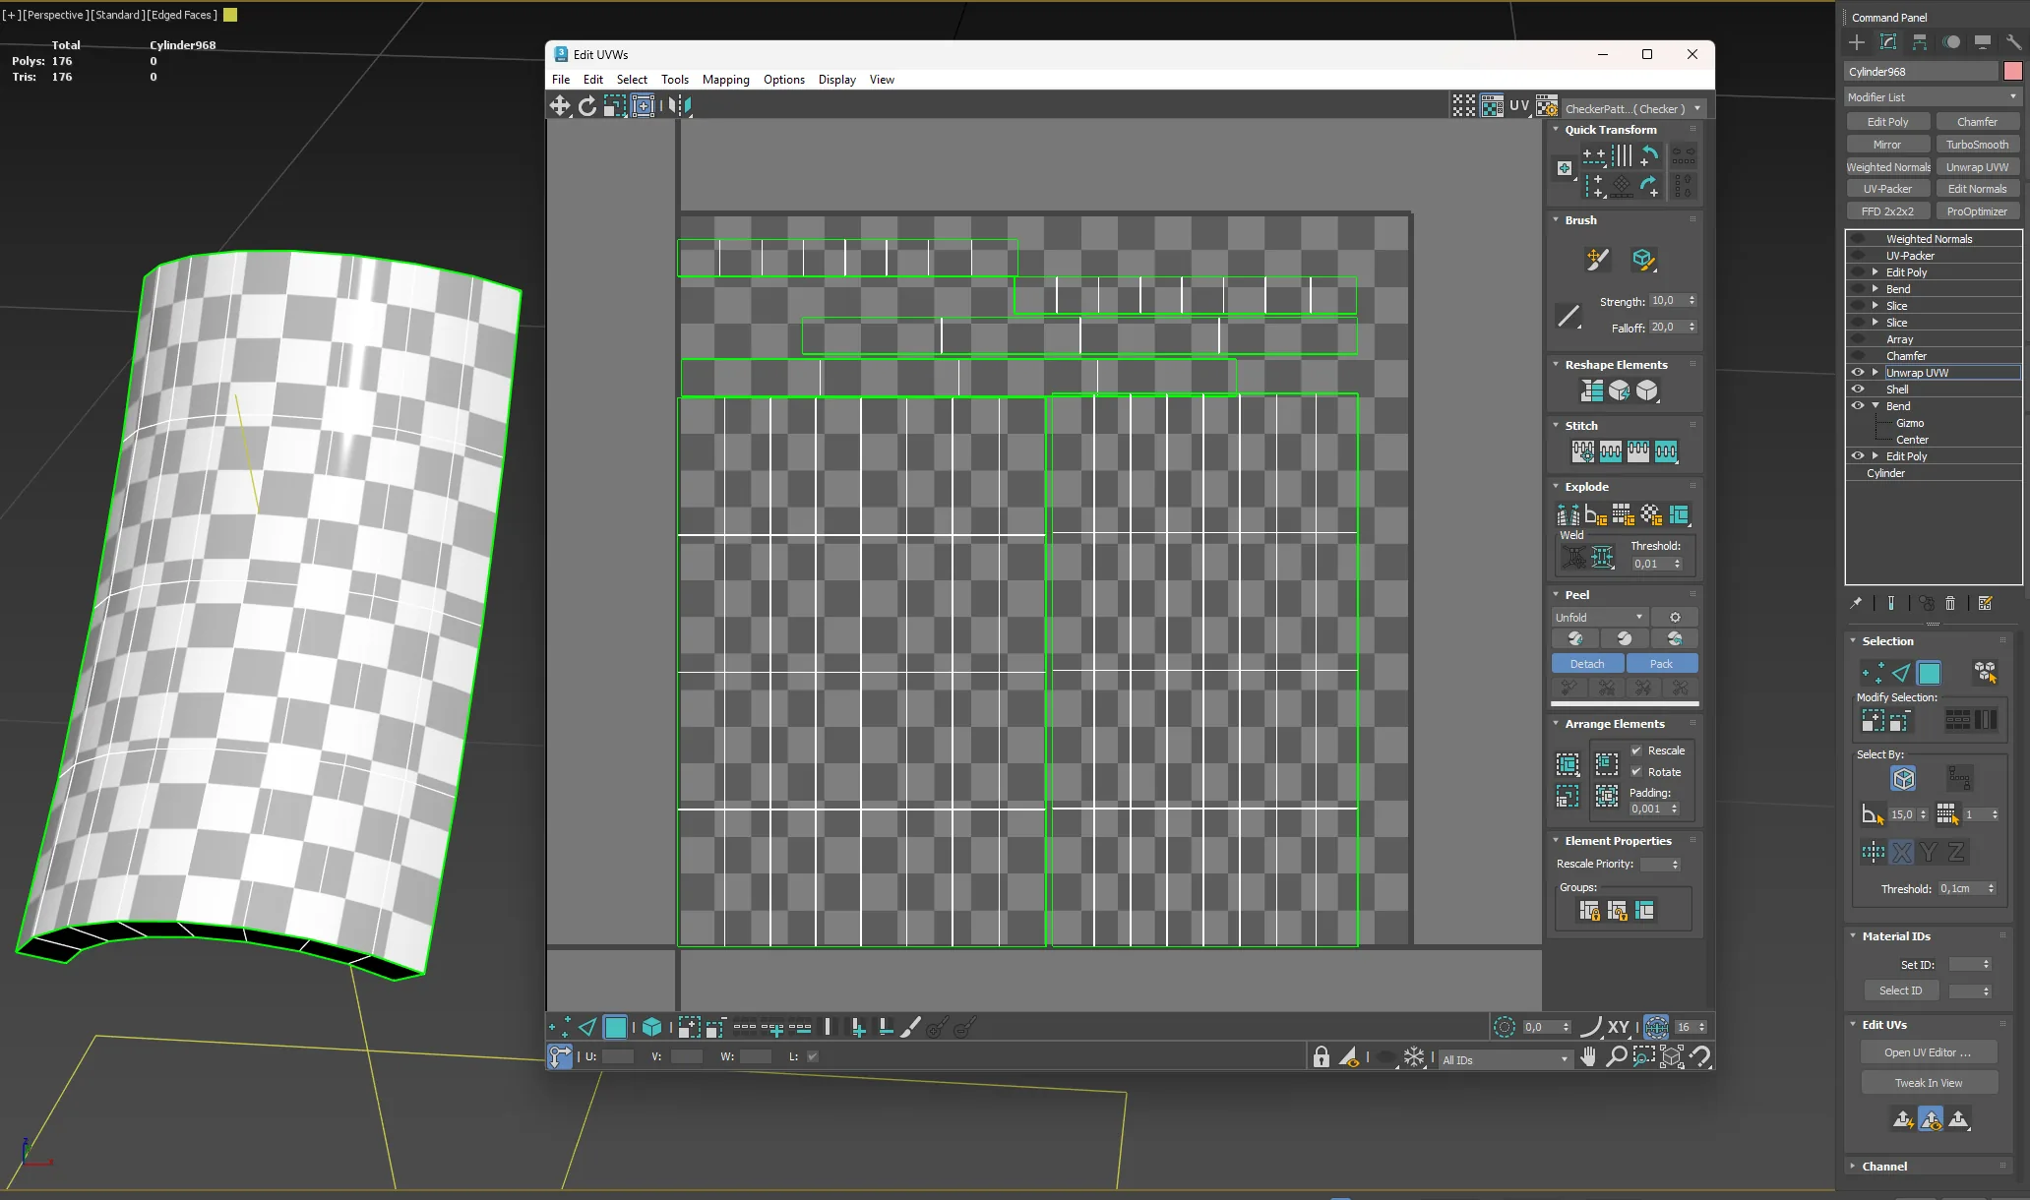Hide the Shell modifier using its eye icon
This screenshot has width=2030, height=1200.
[1858, 390]
